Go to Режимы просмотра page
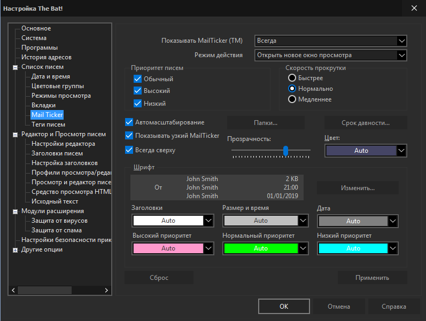The height and width of the screenshot is (321, 426). tap(61, 96)
